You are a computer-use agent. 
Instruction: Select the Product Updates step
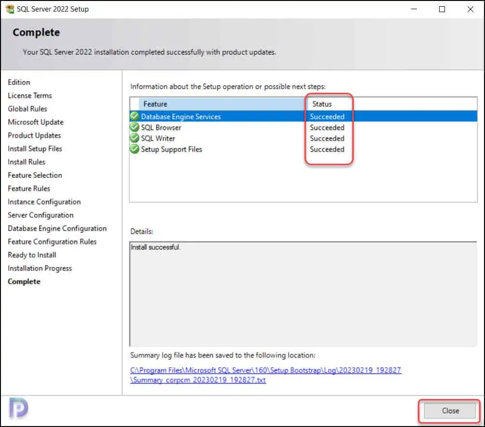pos(34,135)
